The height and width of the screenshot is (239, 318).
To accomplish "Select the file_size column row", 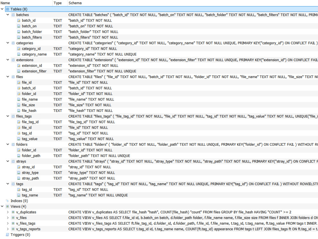I will coord(159,105).
